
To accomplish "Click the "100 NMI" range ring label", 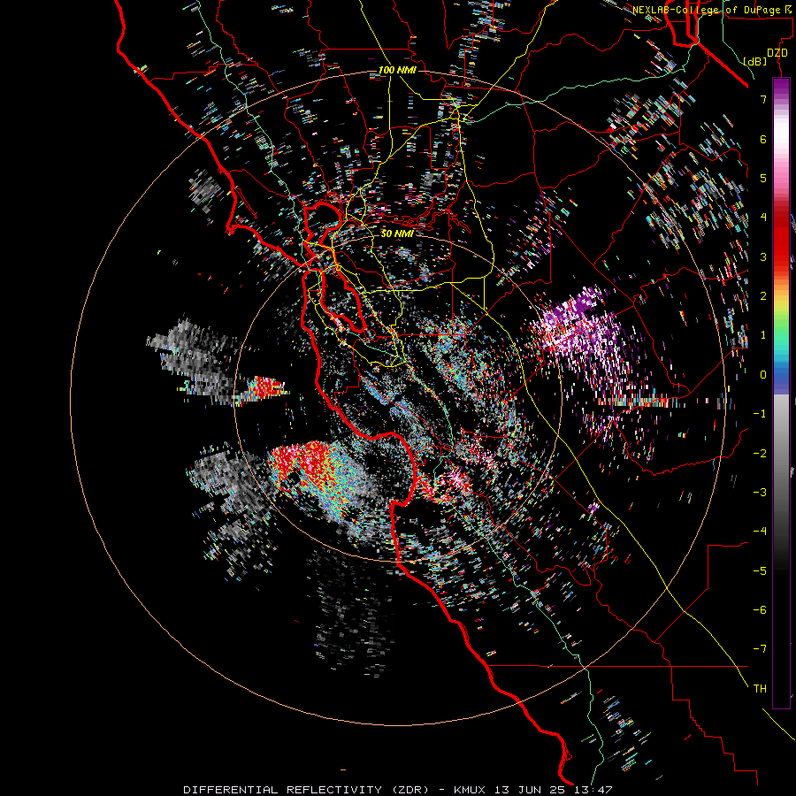I will (x=397, y=70).
